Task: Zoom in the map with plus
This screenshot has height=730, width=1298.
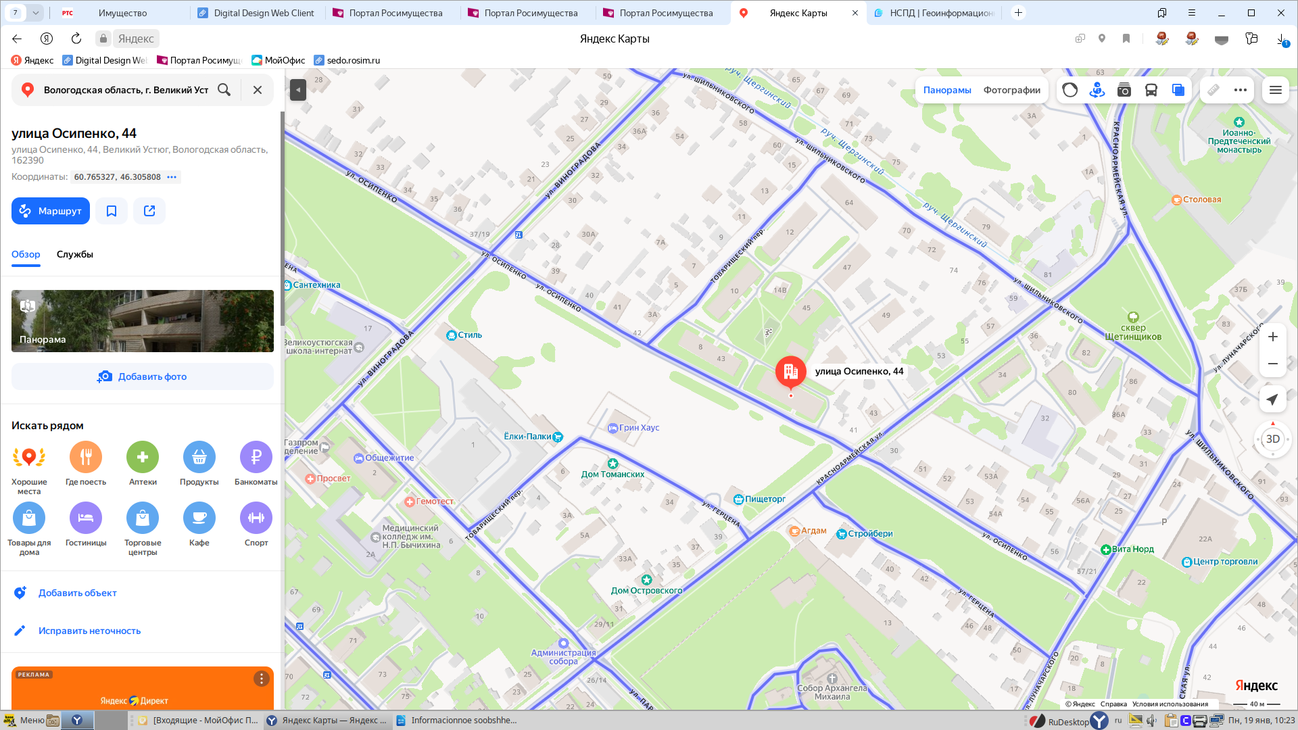Action: point(1272,337)
